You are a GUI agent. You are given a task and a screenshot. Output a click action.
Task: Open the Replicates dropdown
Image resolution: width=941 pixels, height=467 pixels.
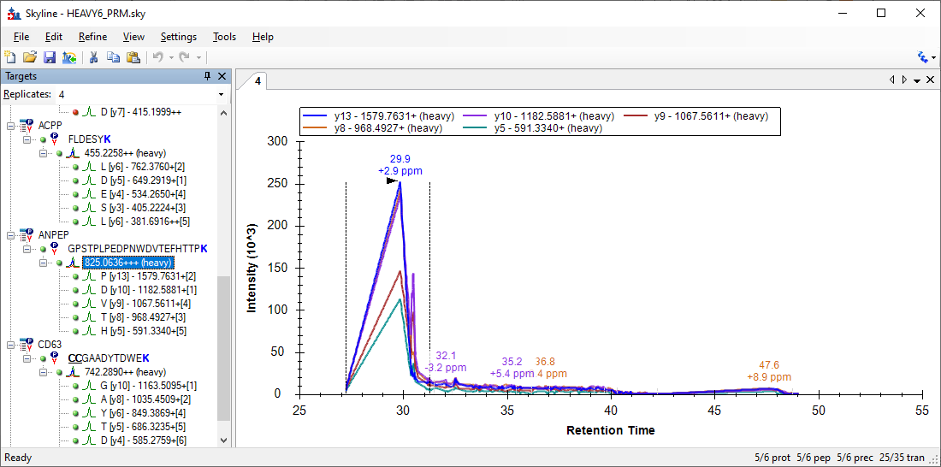pos(221,94)
